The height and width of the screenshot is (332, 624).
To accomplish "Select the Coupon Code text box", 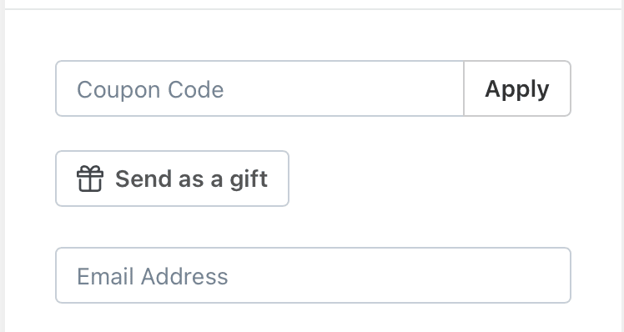I will tap(260, 88).
